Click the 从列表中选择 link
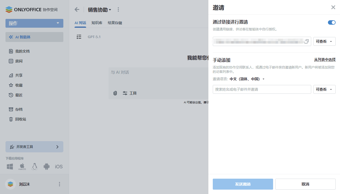340x194 pixels. click(x=324, y=60)
